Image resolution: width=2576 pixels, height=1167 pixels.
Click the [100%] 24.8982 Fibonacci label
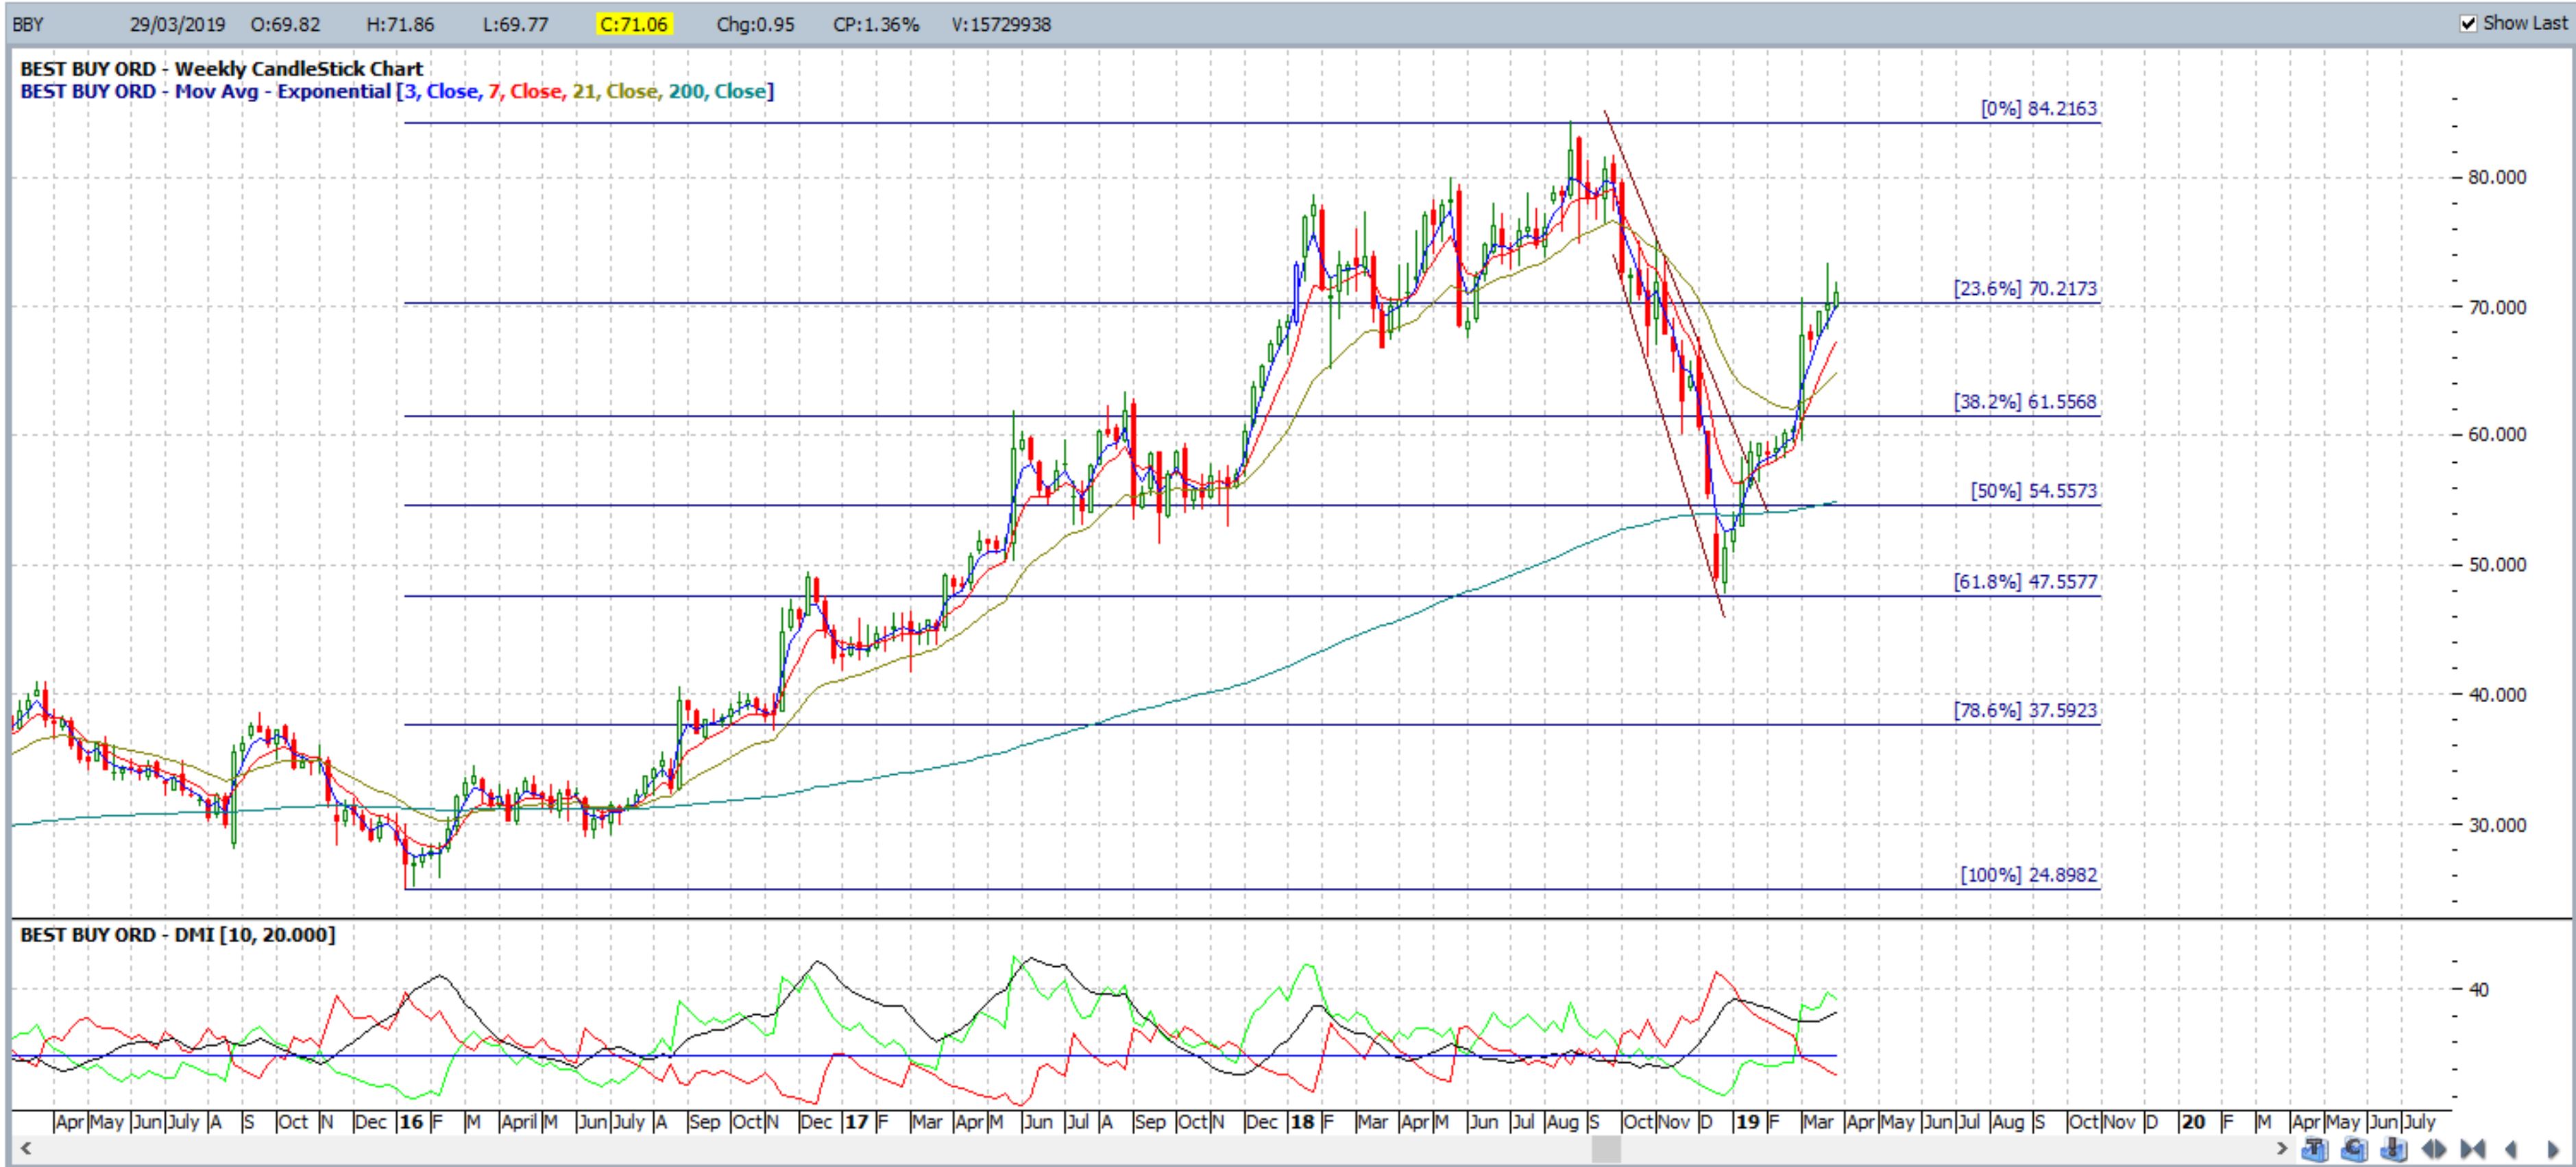pos(2029,874)
